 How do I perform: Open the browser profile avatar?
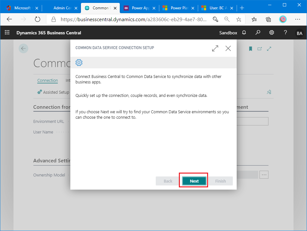[x=283, y=19]
